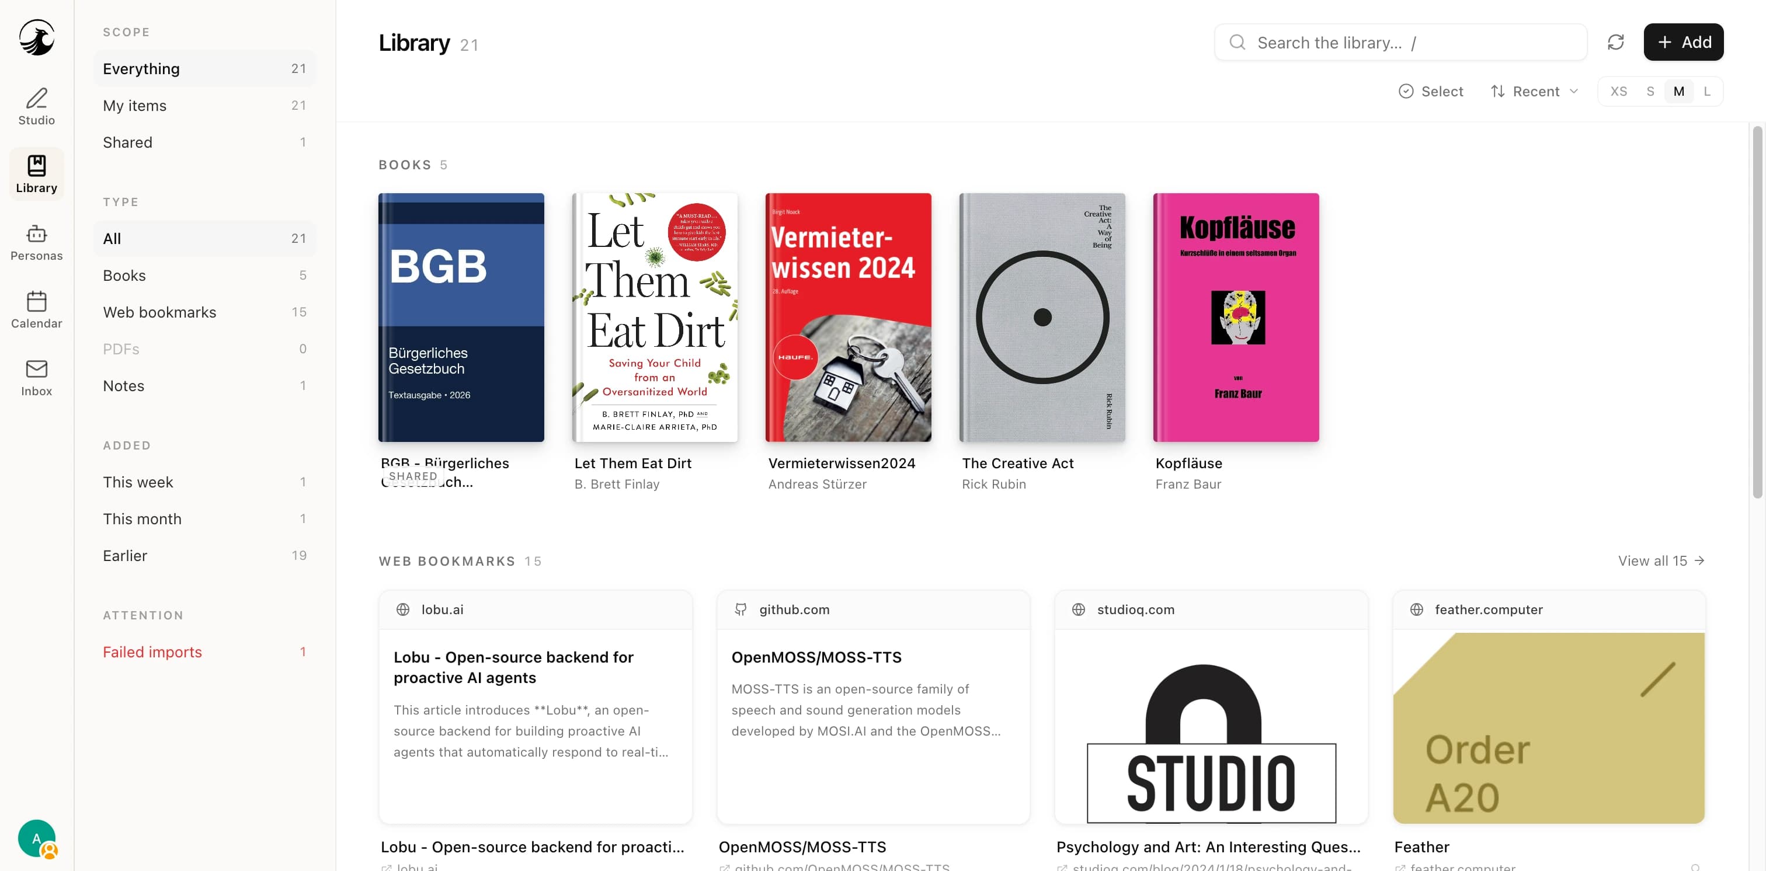The width and height of the screenshot is (1766, 871).
Task: Click author name Rick Rubin
Action: (x=993, y=484)
